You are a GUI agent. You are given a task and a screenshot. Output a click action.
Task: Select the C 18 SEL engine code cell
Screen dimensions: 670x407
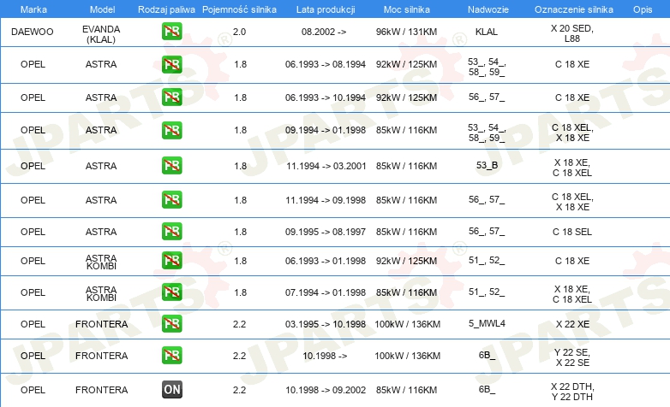point(572,232)
